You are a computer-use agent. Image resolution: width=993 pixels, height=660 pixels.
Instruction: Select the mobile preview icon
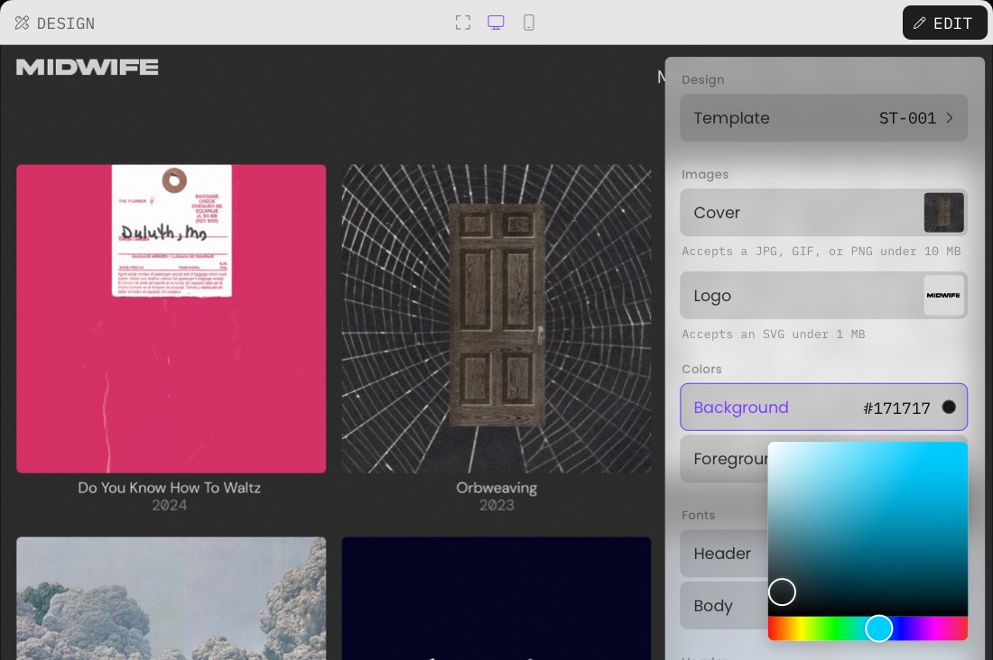pos(529,23)
